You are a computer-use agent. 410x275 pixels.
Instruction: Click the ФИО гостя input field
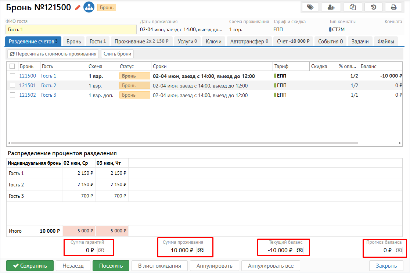(71, 29)
